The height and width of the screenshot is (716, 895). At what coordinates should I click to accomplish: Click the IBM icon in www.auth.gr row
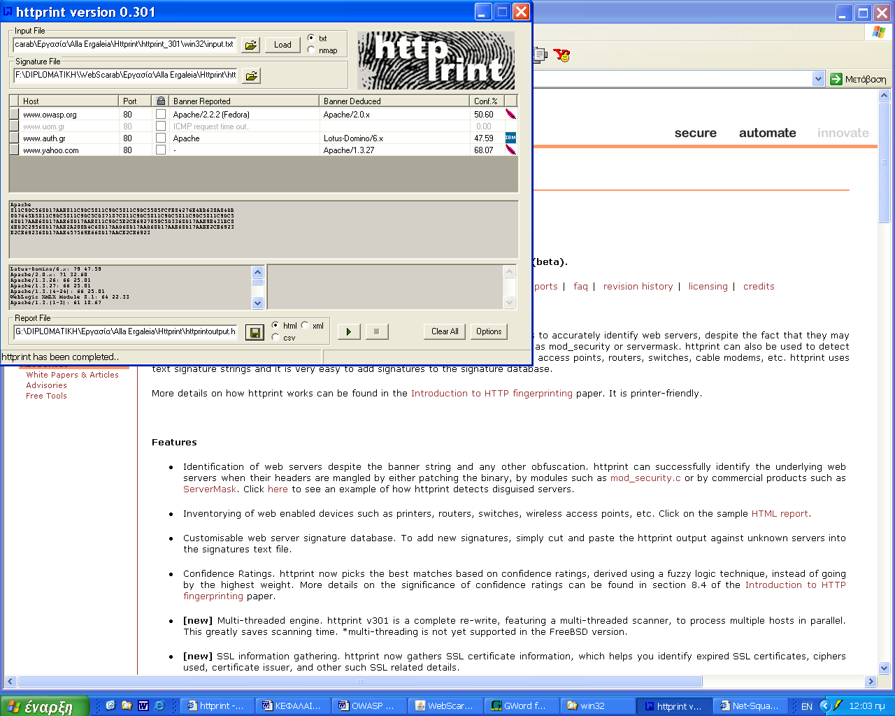coord(510,138)
